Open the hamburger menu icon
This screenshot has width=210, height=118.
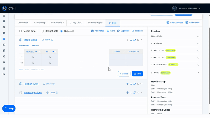click(x=4, y=16)
